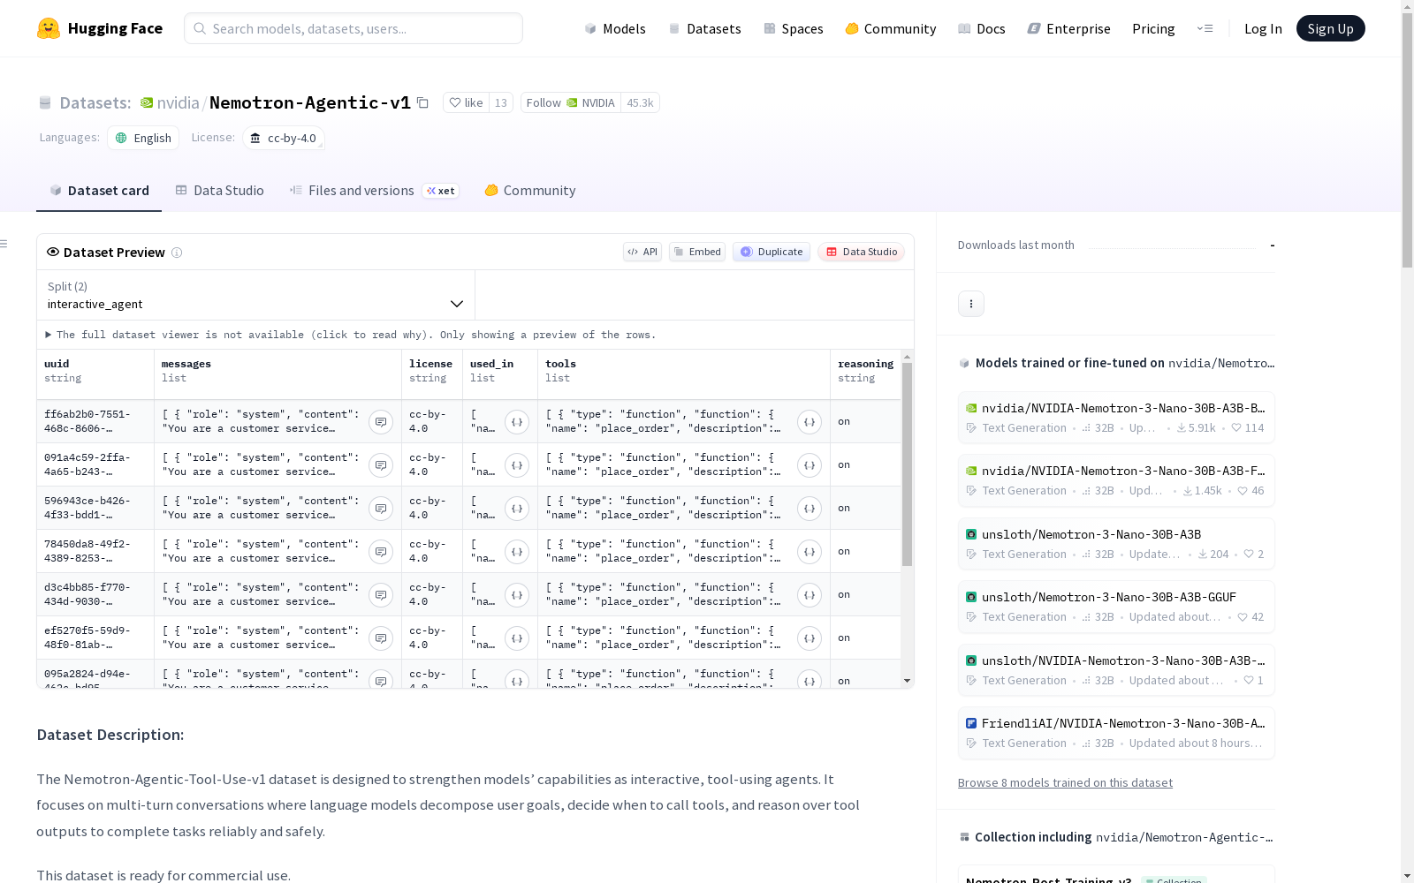Open the three-dot options button in sidebar
The image size is (1414, 883).
[971, 304]
